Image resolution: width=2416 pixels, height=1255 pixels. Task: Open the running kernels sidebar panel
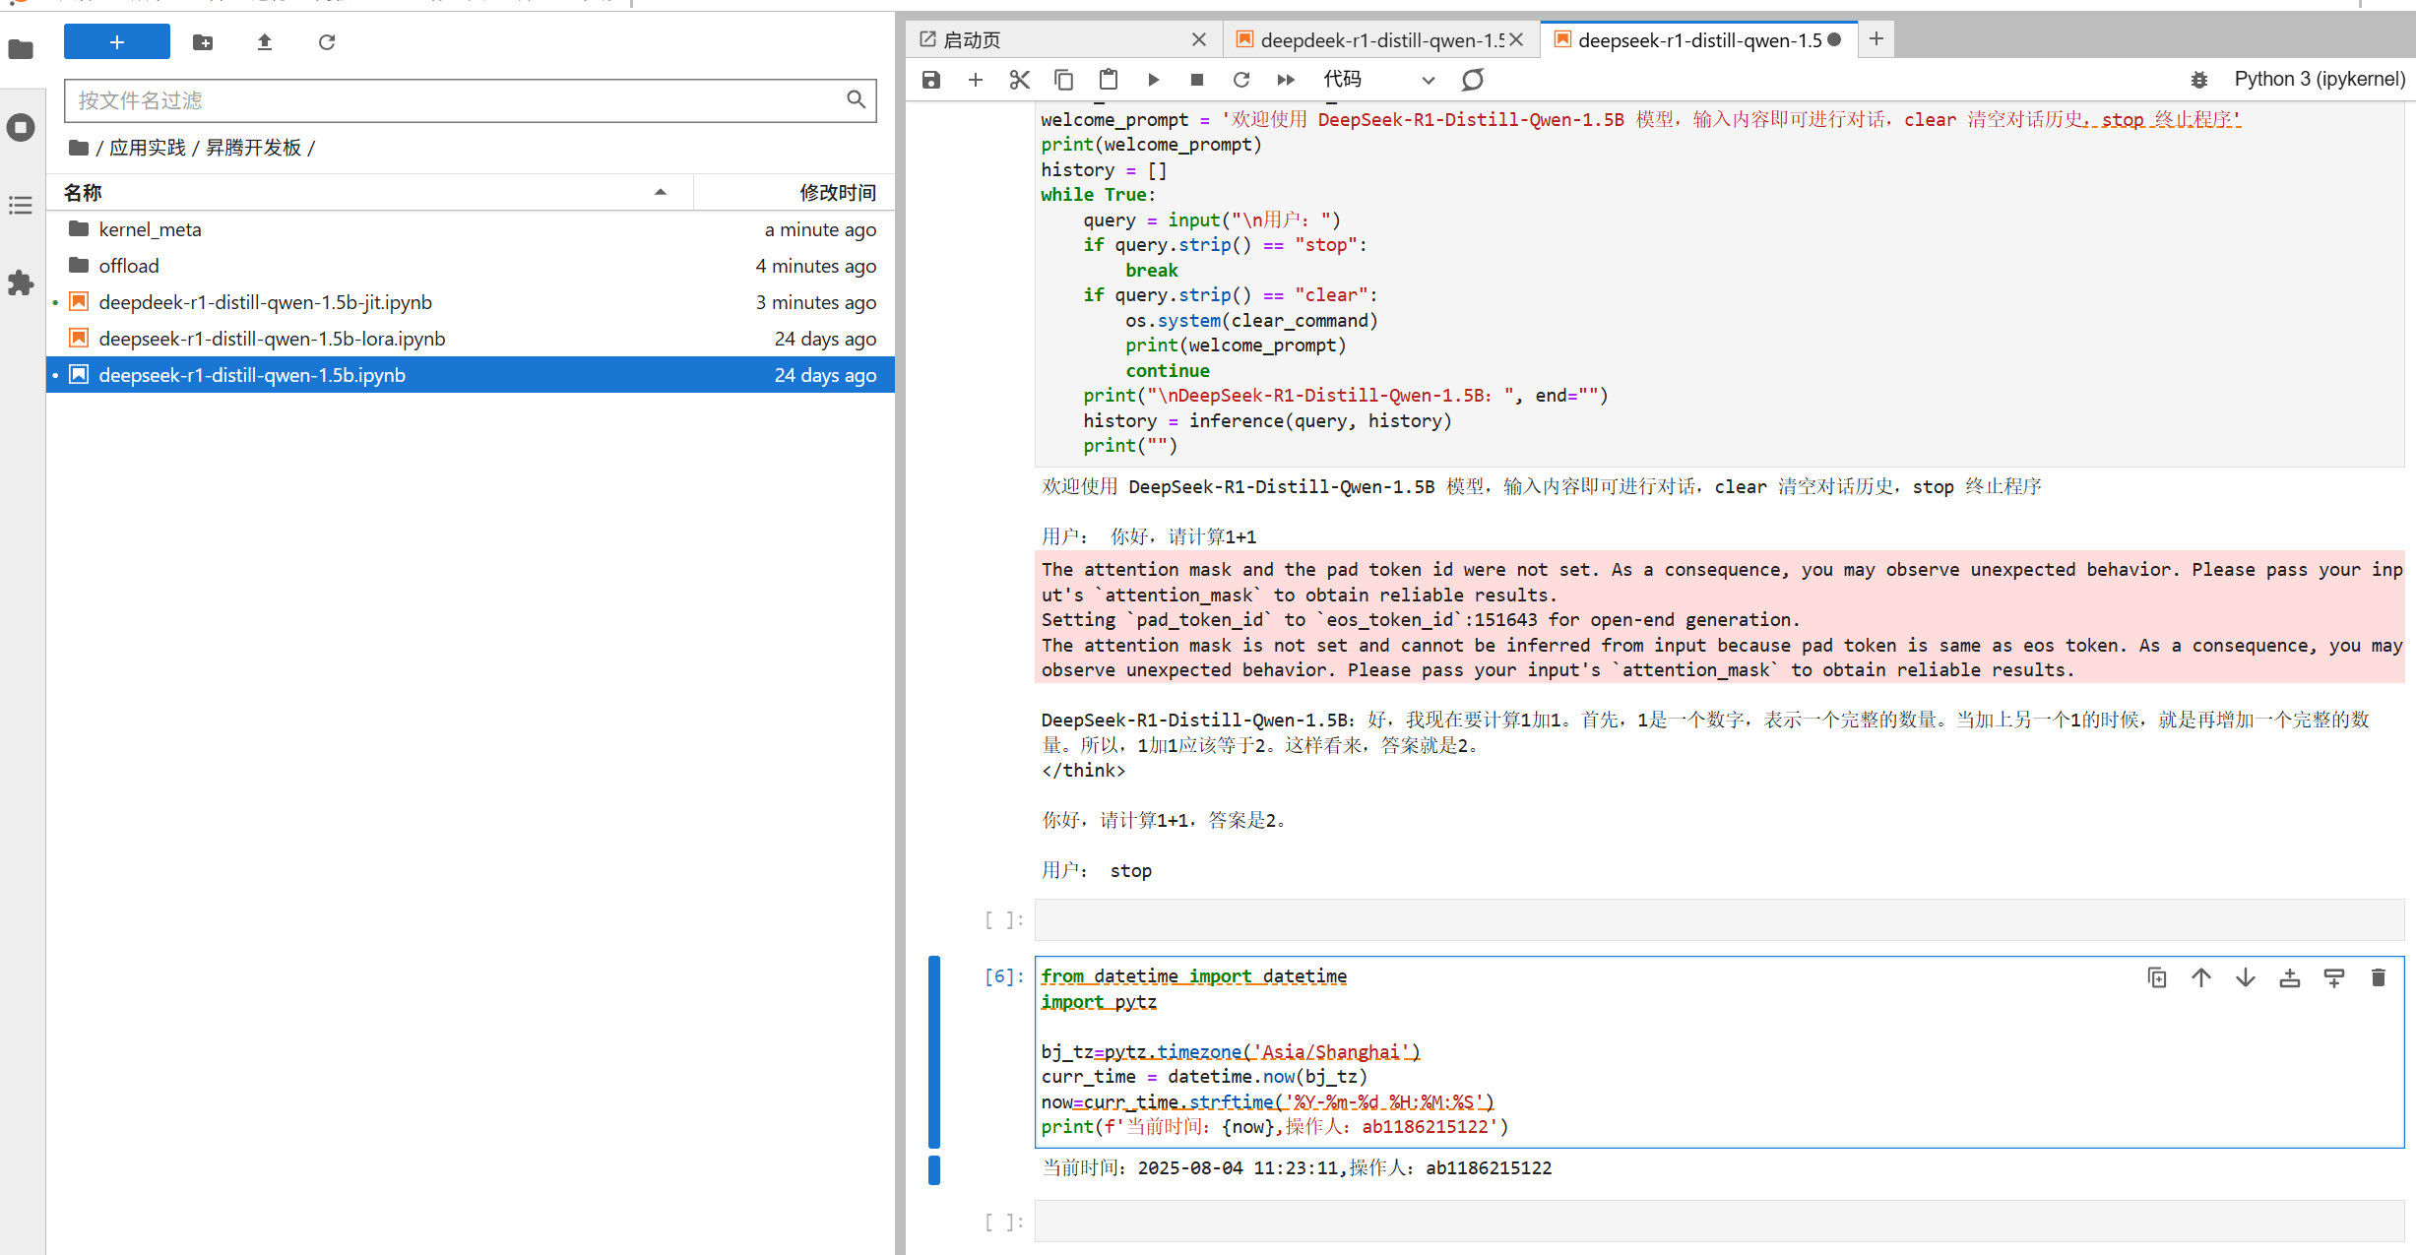[x=21, y=127]
